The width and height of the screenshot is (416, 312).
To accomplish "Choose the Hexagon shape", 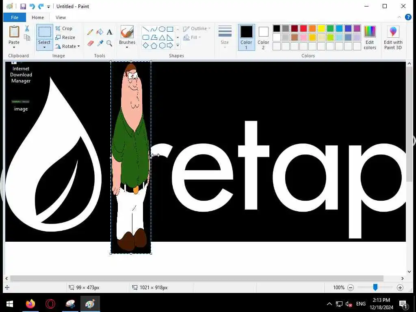I will point(162,45).
